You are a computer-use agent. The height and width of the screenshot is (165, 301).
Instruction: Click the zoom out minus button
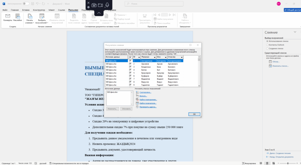tap(278, 163)
